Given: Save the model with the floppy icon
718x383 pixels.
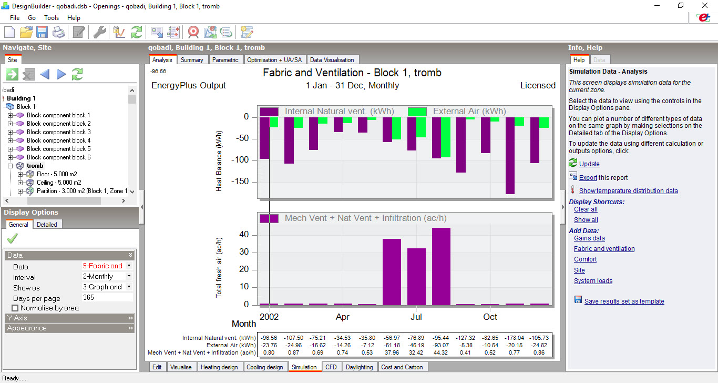Looking at the screenshot, I should (42, 32).
